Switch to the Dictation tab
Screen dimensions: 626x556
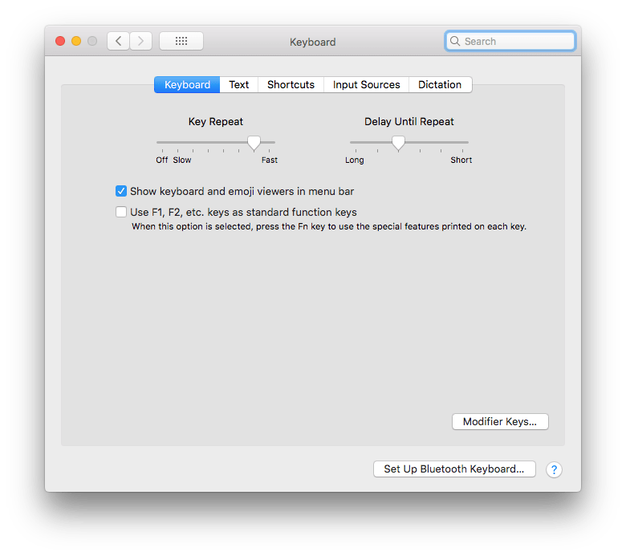pyautogui.click(x=440, y=84)
